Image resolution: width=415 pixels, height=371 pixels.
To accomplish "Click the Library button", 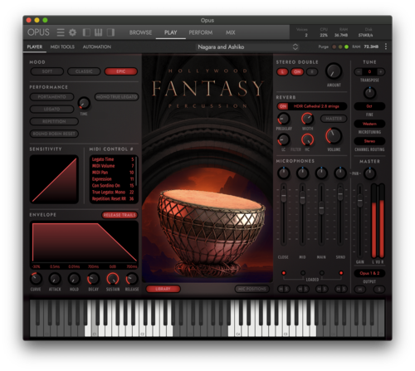I will pos(164,289).
